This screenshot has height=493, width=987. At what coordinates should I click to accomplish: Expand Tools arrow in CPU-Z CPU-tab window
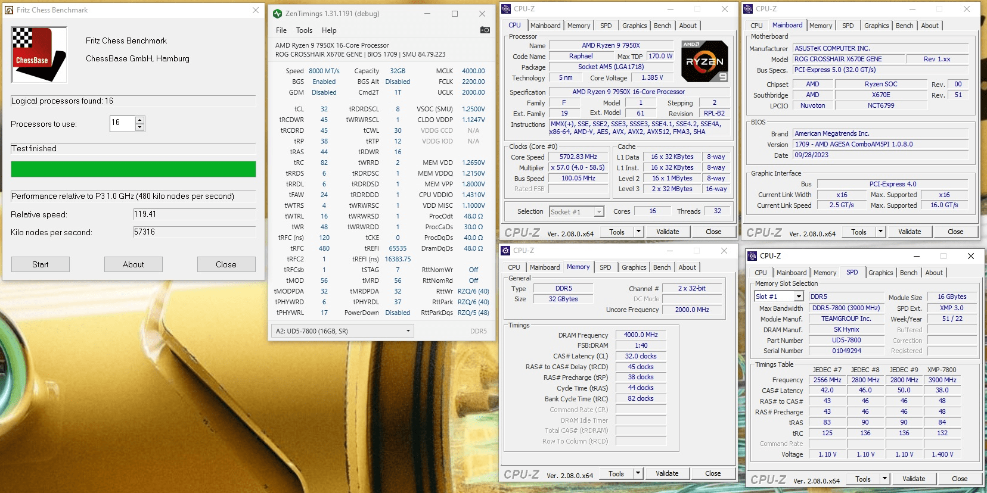coord(639,232)
